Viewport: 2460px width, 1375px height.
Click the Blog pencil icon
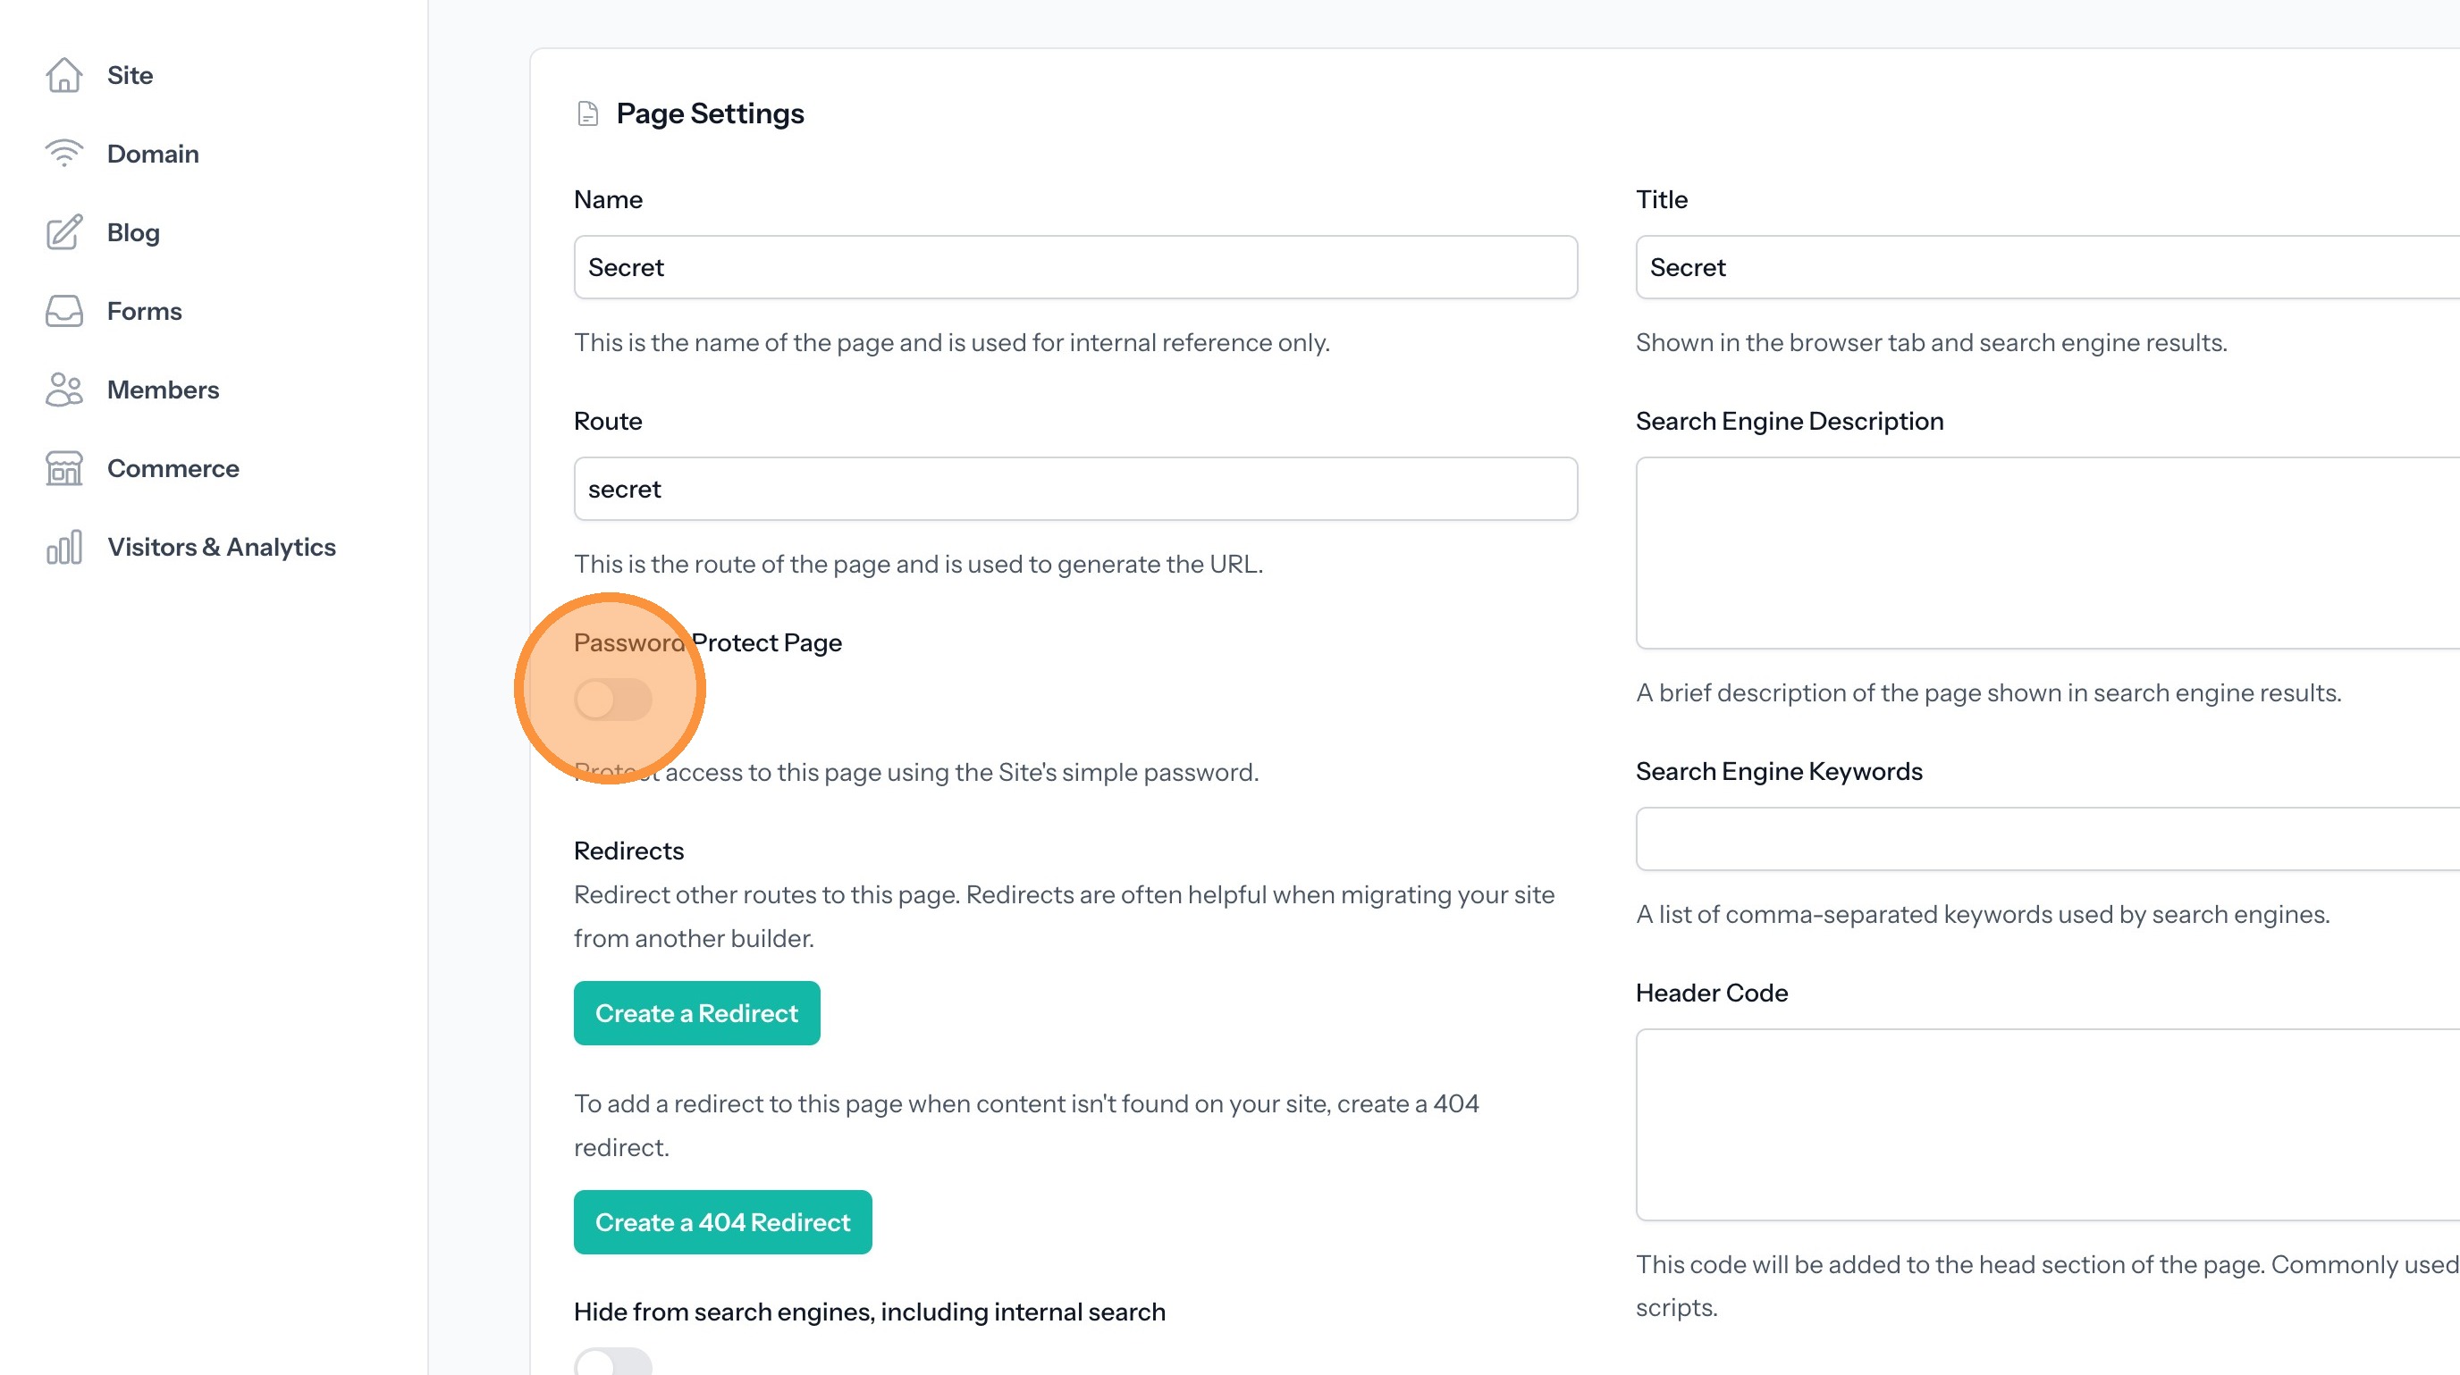[x=64, y=232]
